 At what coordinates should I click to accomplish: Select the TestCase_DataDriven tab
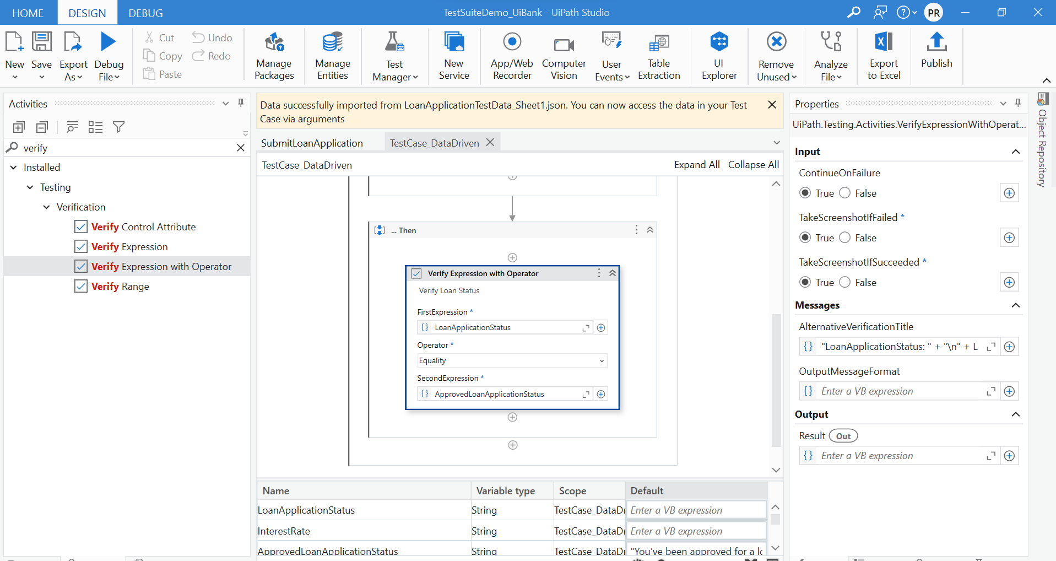tap(434, 143)
